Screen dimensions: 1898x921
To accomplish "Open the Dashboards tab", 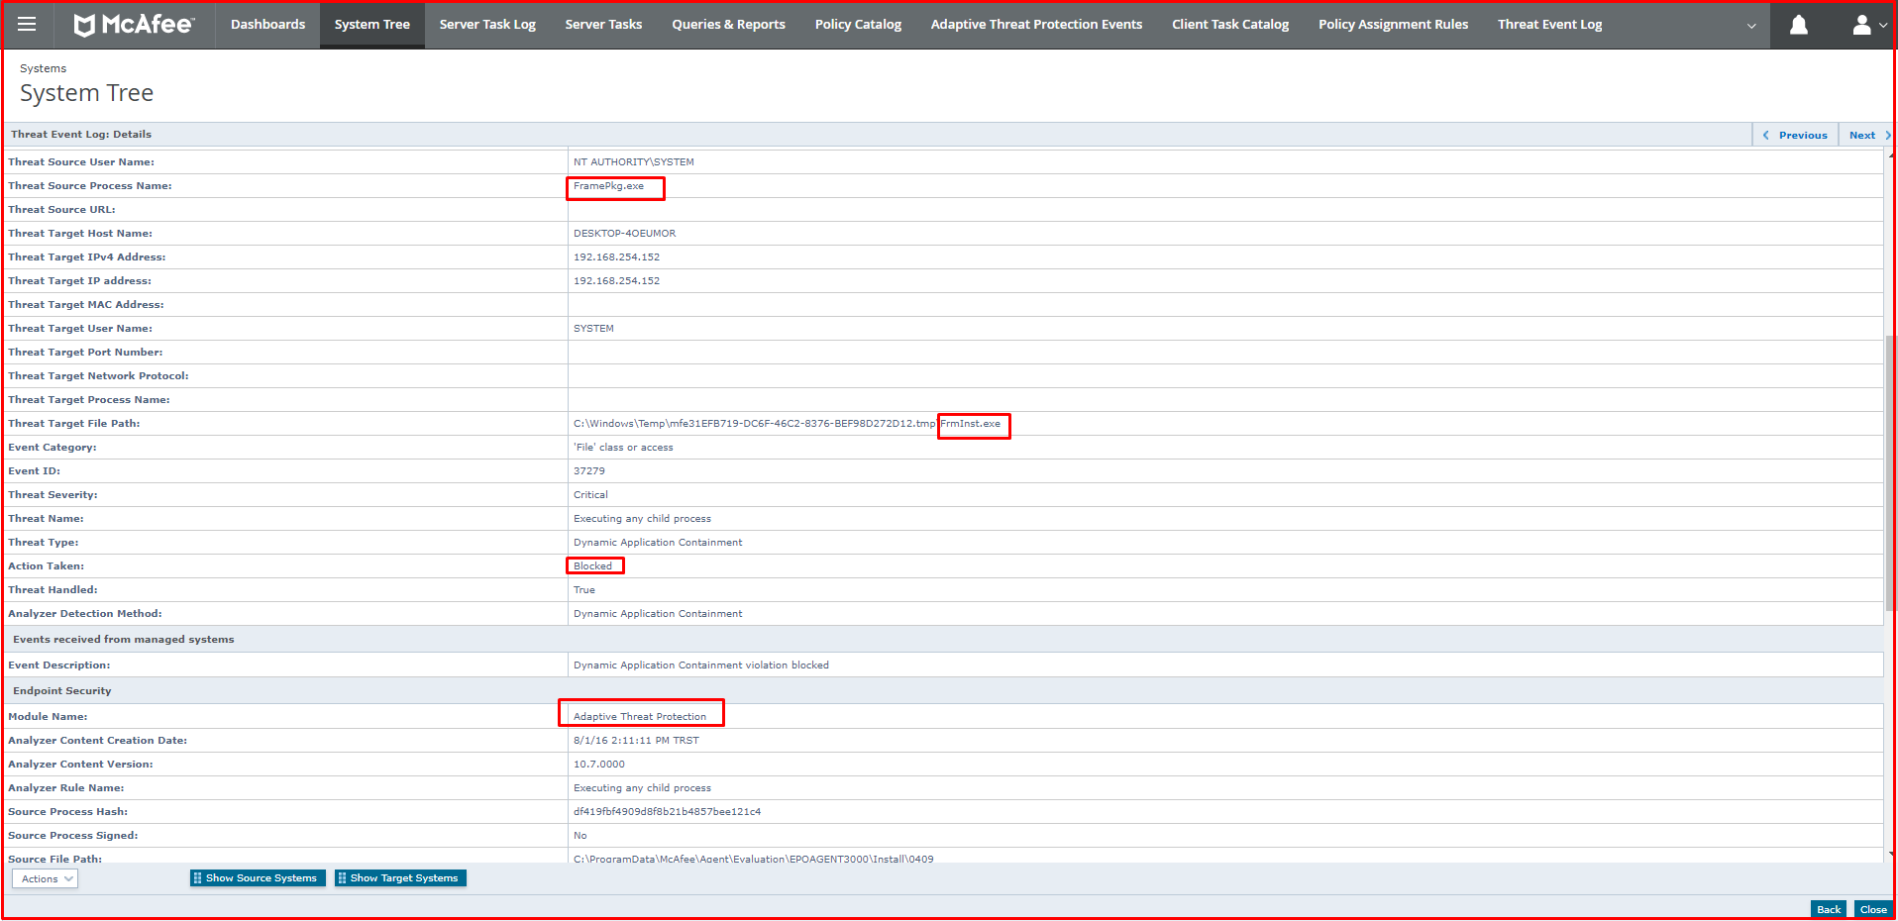I will click(x=267, y=24).
